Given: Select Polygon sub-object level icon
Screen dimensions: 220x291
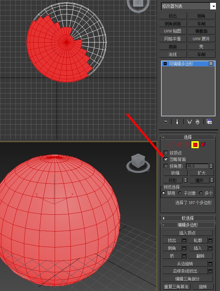Looking at the screenshot, I should pyautogui.click(x=195, y=144).
